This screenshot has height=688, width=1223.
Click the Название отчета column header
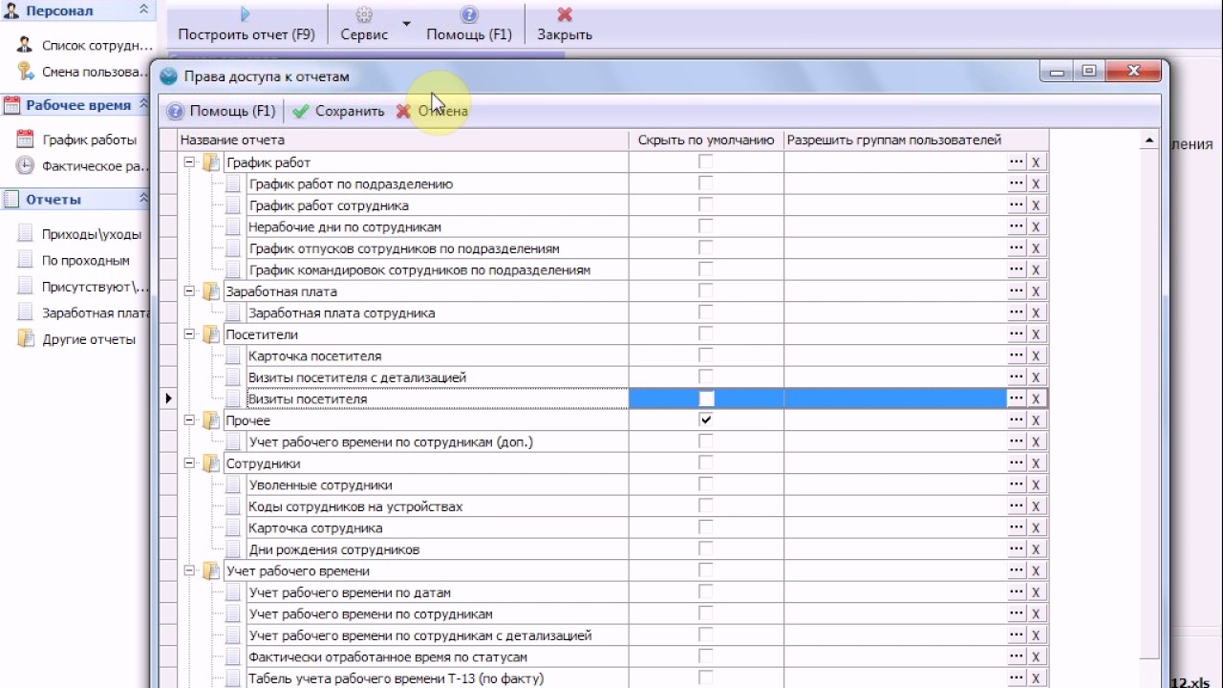404,140
